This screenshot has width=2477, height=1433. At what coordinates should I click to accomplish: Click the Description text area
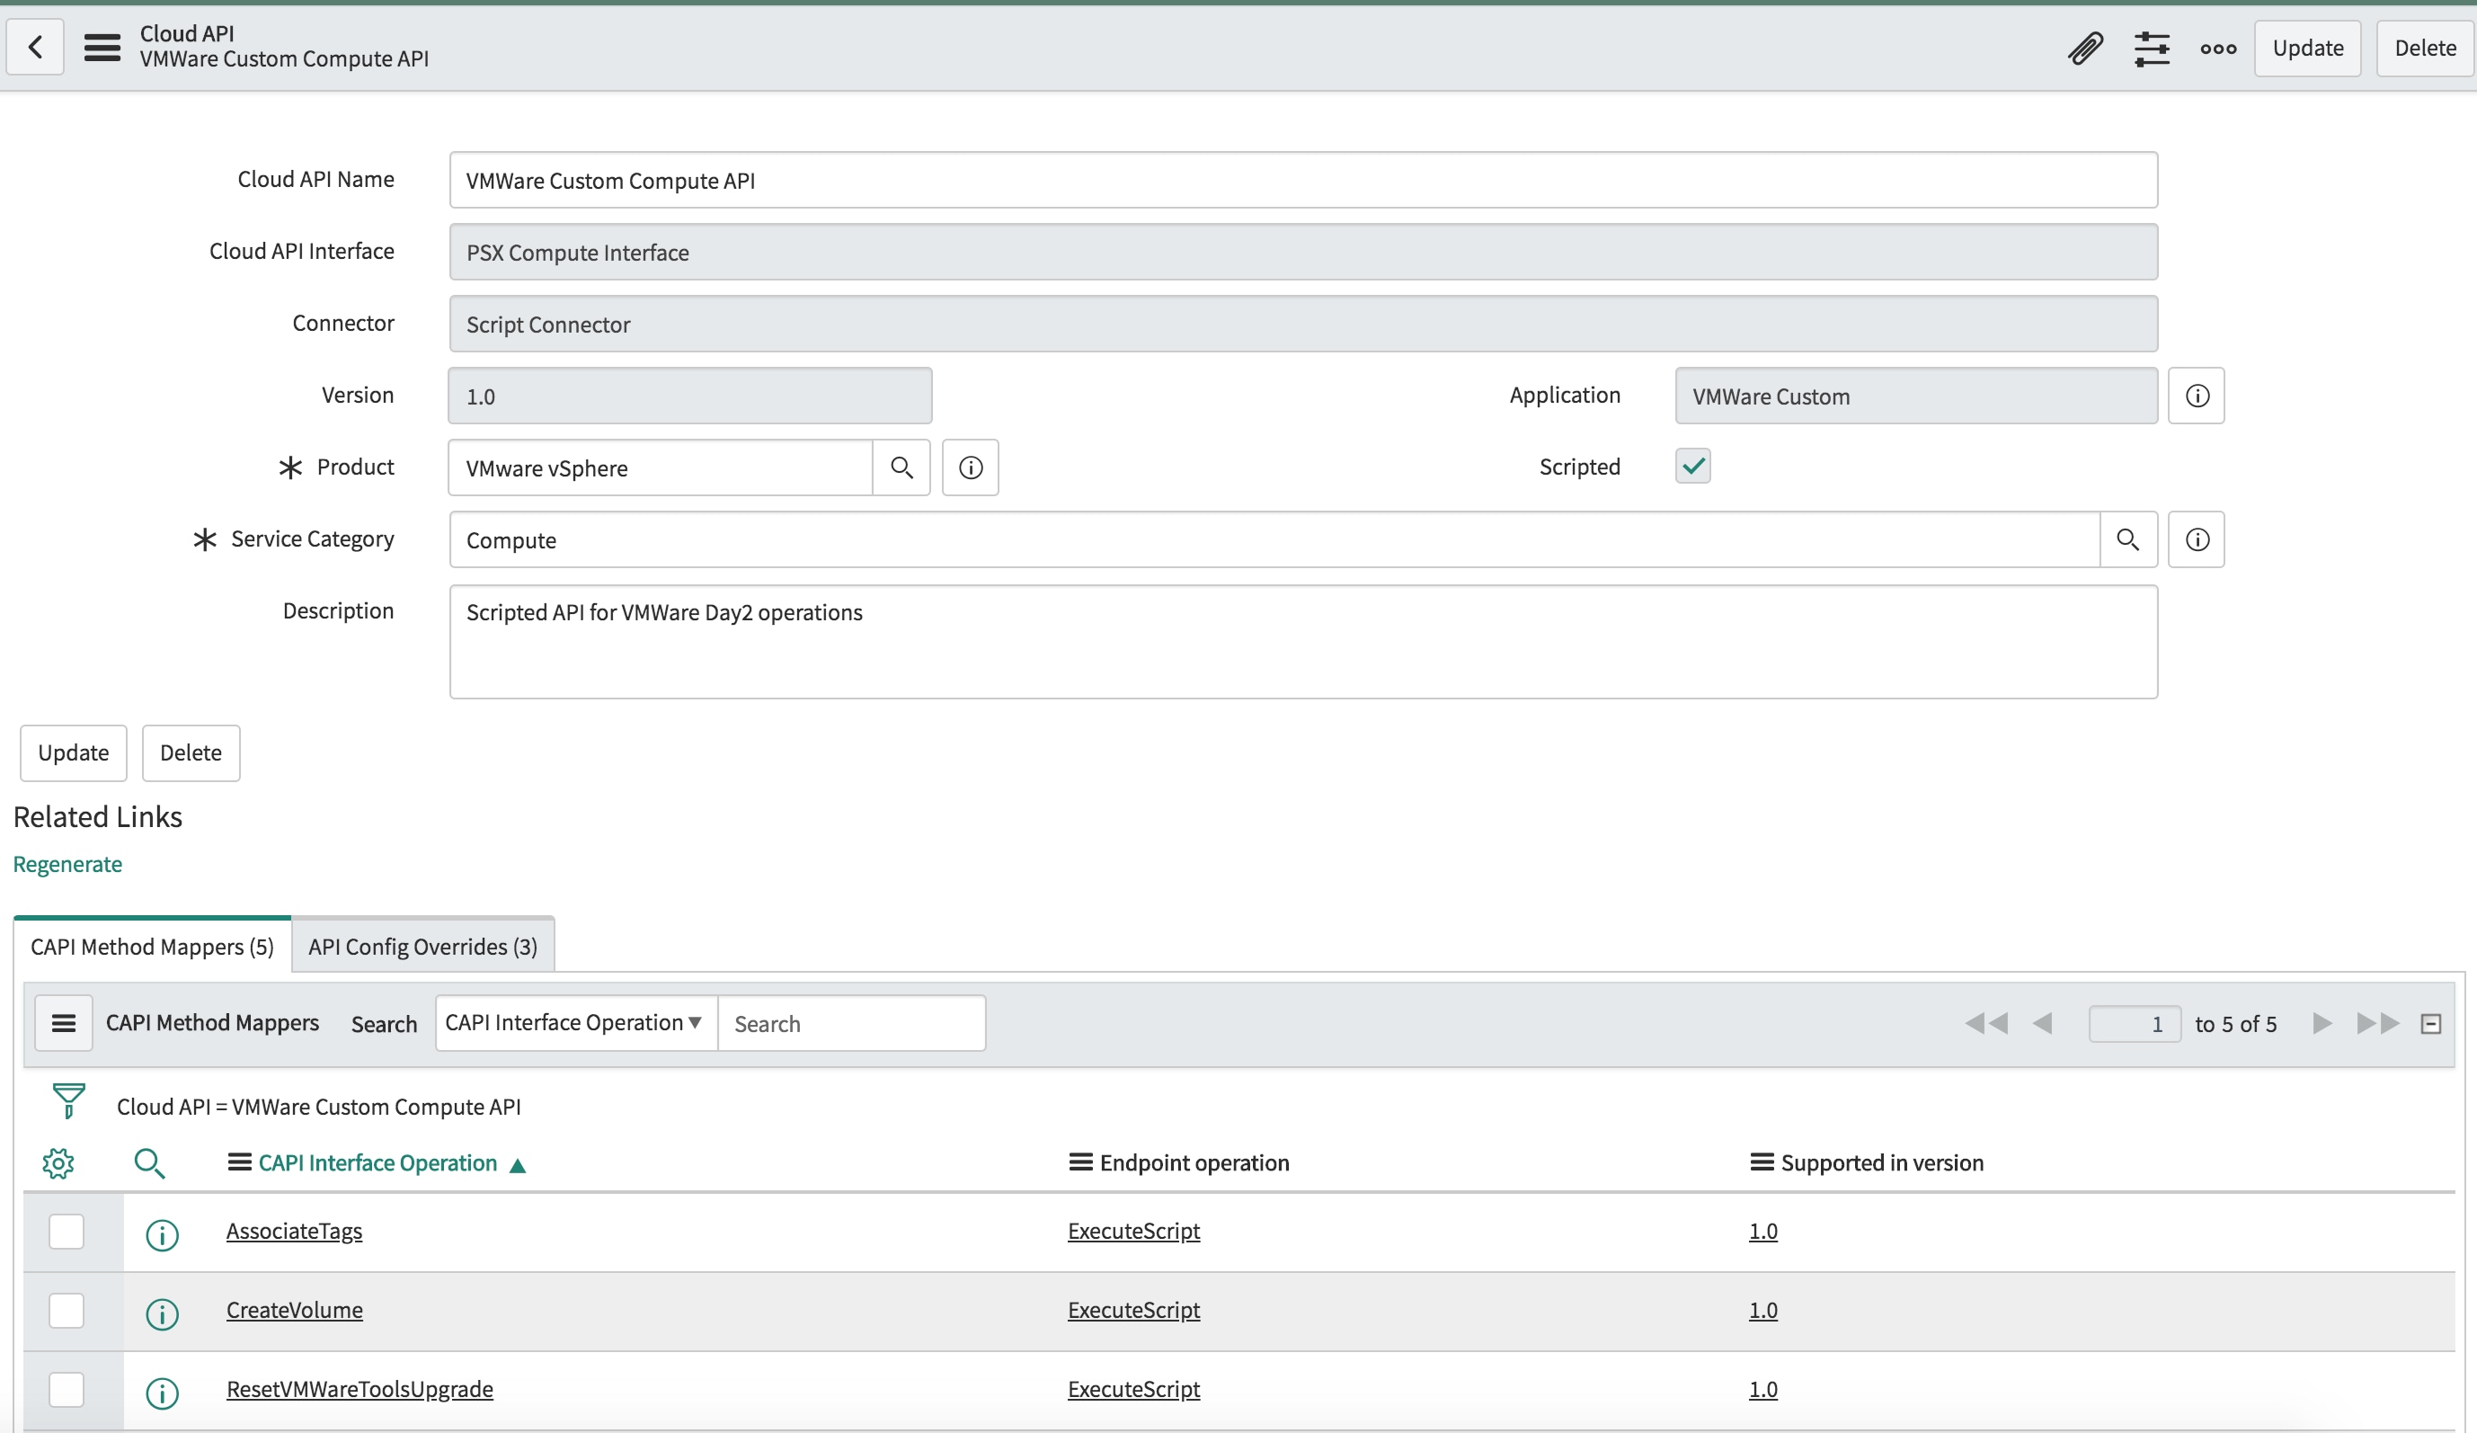coord(1303,642)
